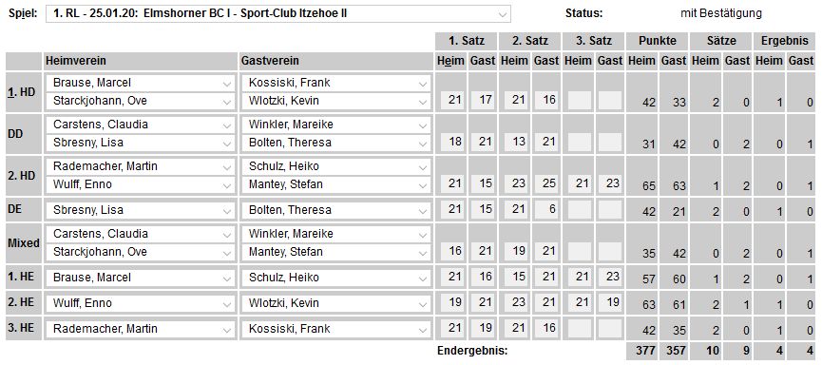Open the Kossiski, Frank dropdown in 1. HD
The image size is (822, 365).
(x=336, y=83)
